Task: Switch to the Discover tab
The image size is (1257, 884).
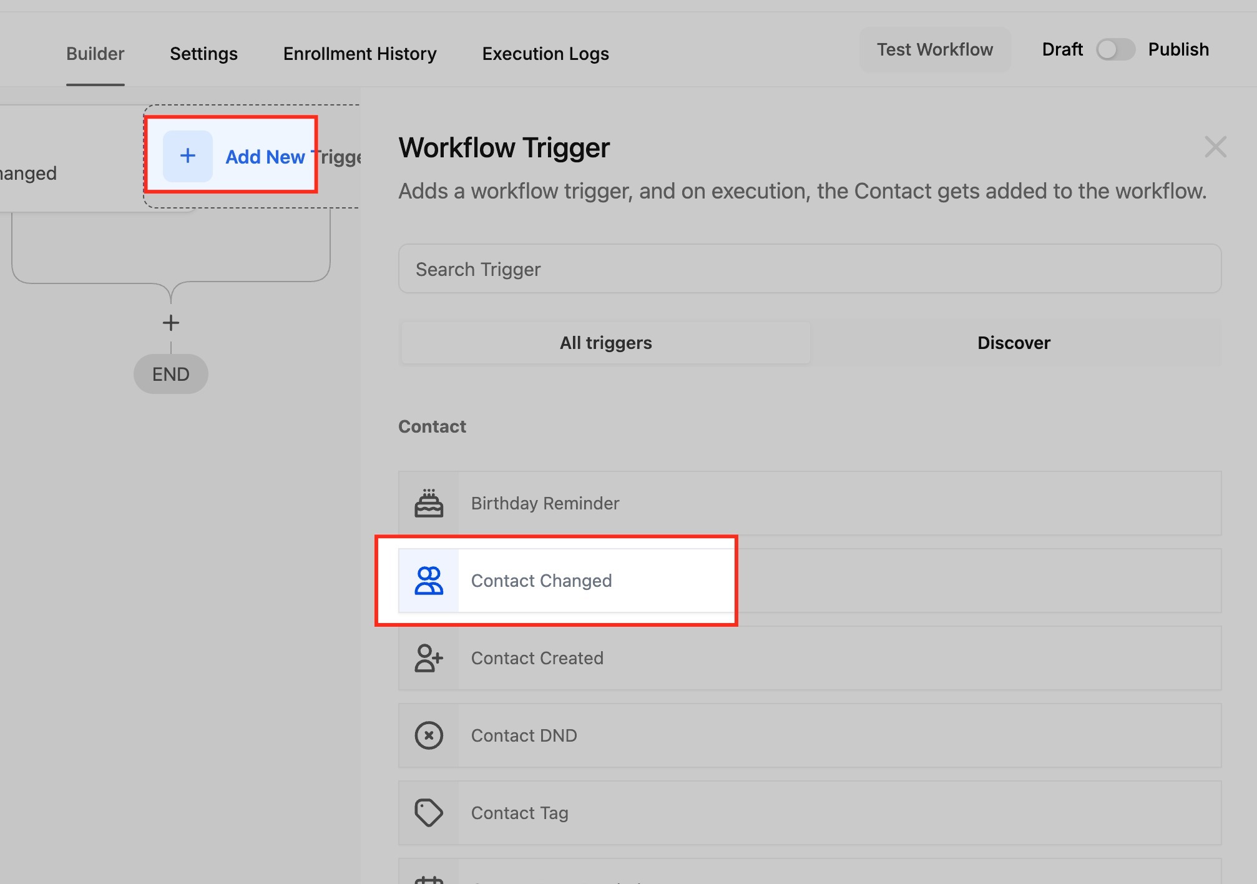Action: (x=1014, y=343)
